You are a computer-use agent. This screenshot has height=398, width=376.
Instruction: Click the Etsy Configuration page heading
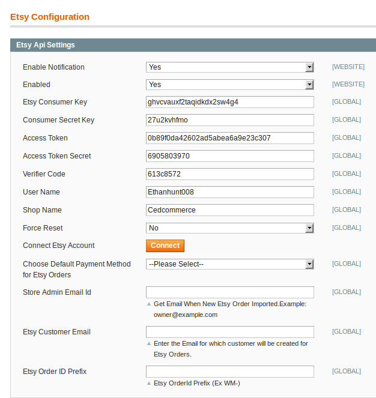(50, 17)
